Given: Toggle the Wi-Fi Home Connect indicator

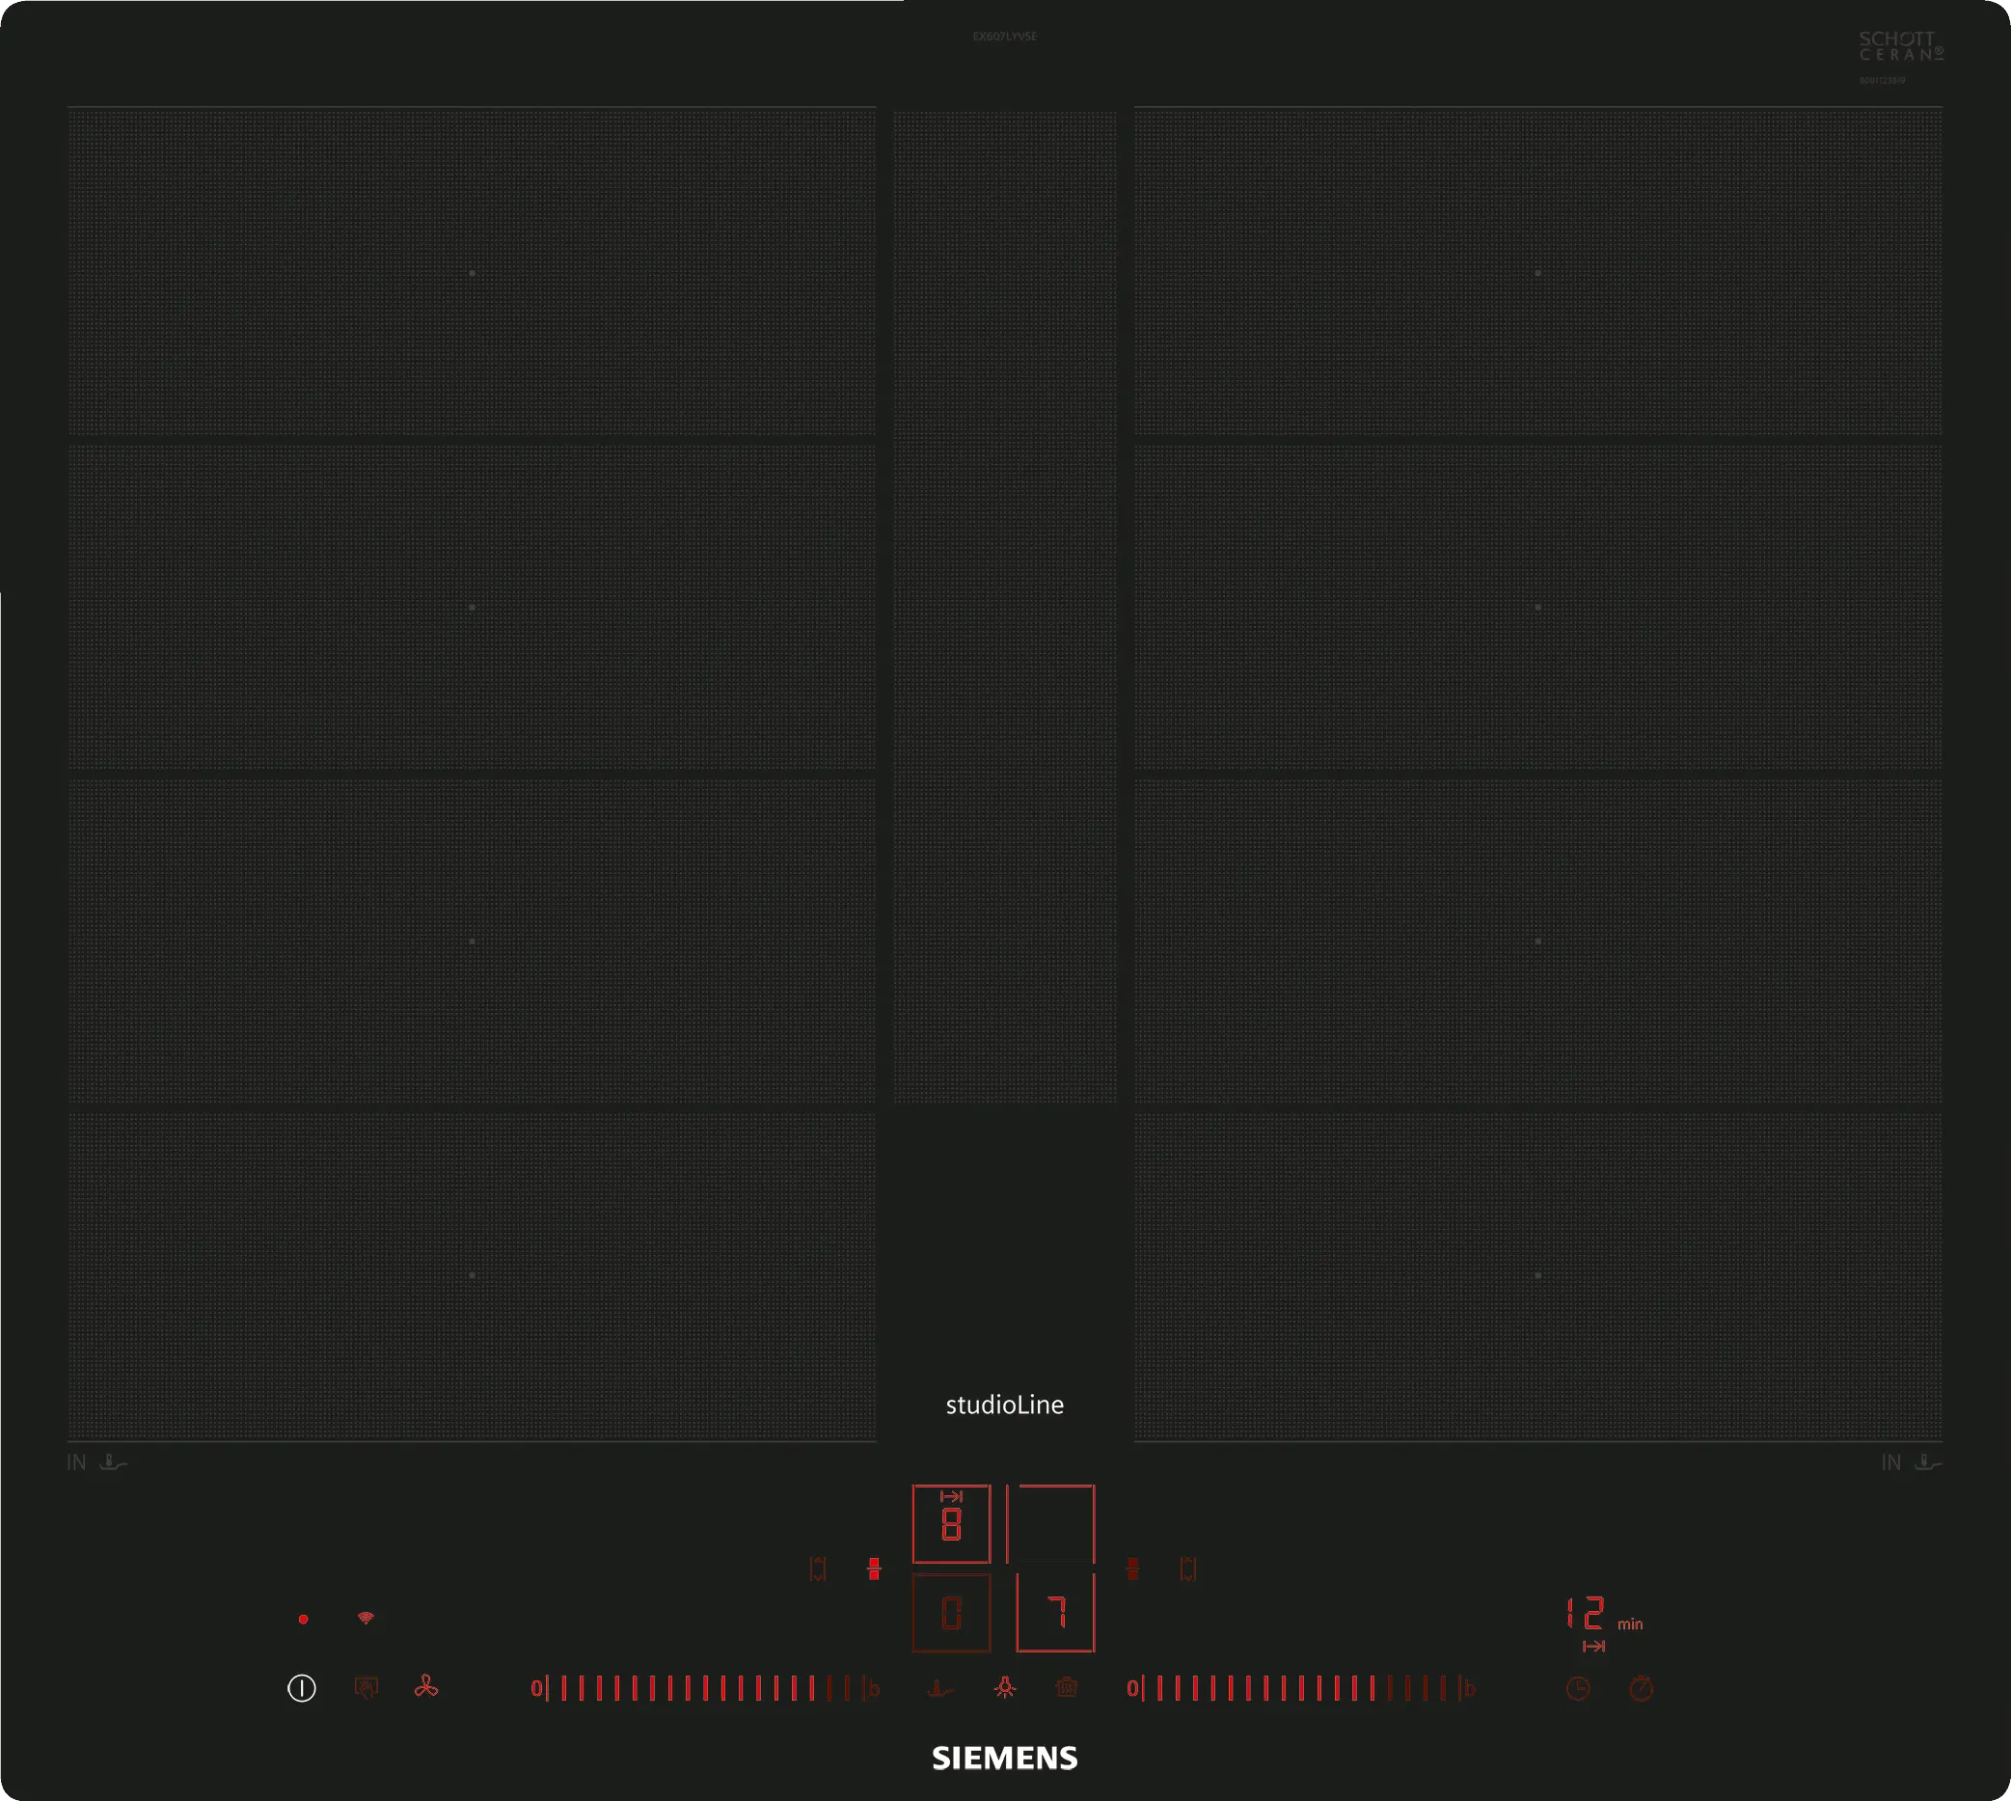Looking at the screenshot, I should [x=366, y=1619].
